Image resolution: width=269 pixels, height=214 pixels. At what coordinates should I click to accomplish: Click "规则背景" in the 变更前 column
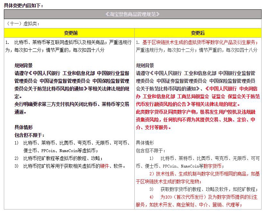(x=24, y=65)
